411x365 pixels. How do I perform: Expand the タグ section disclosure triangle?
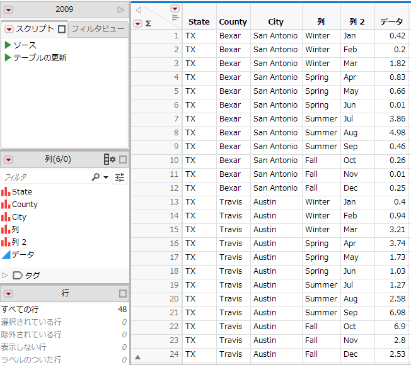point(4,275)
